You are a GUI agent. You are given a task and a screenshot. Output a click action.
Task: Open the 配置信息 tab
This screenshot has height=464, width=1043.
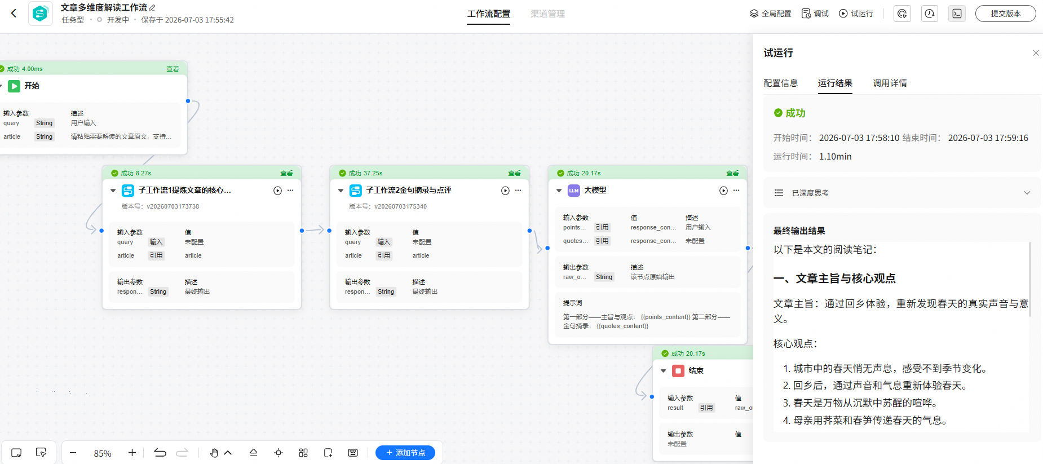point(780,83)
